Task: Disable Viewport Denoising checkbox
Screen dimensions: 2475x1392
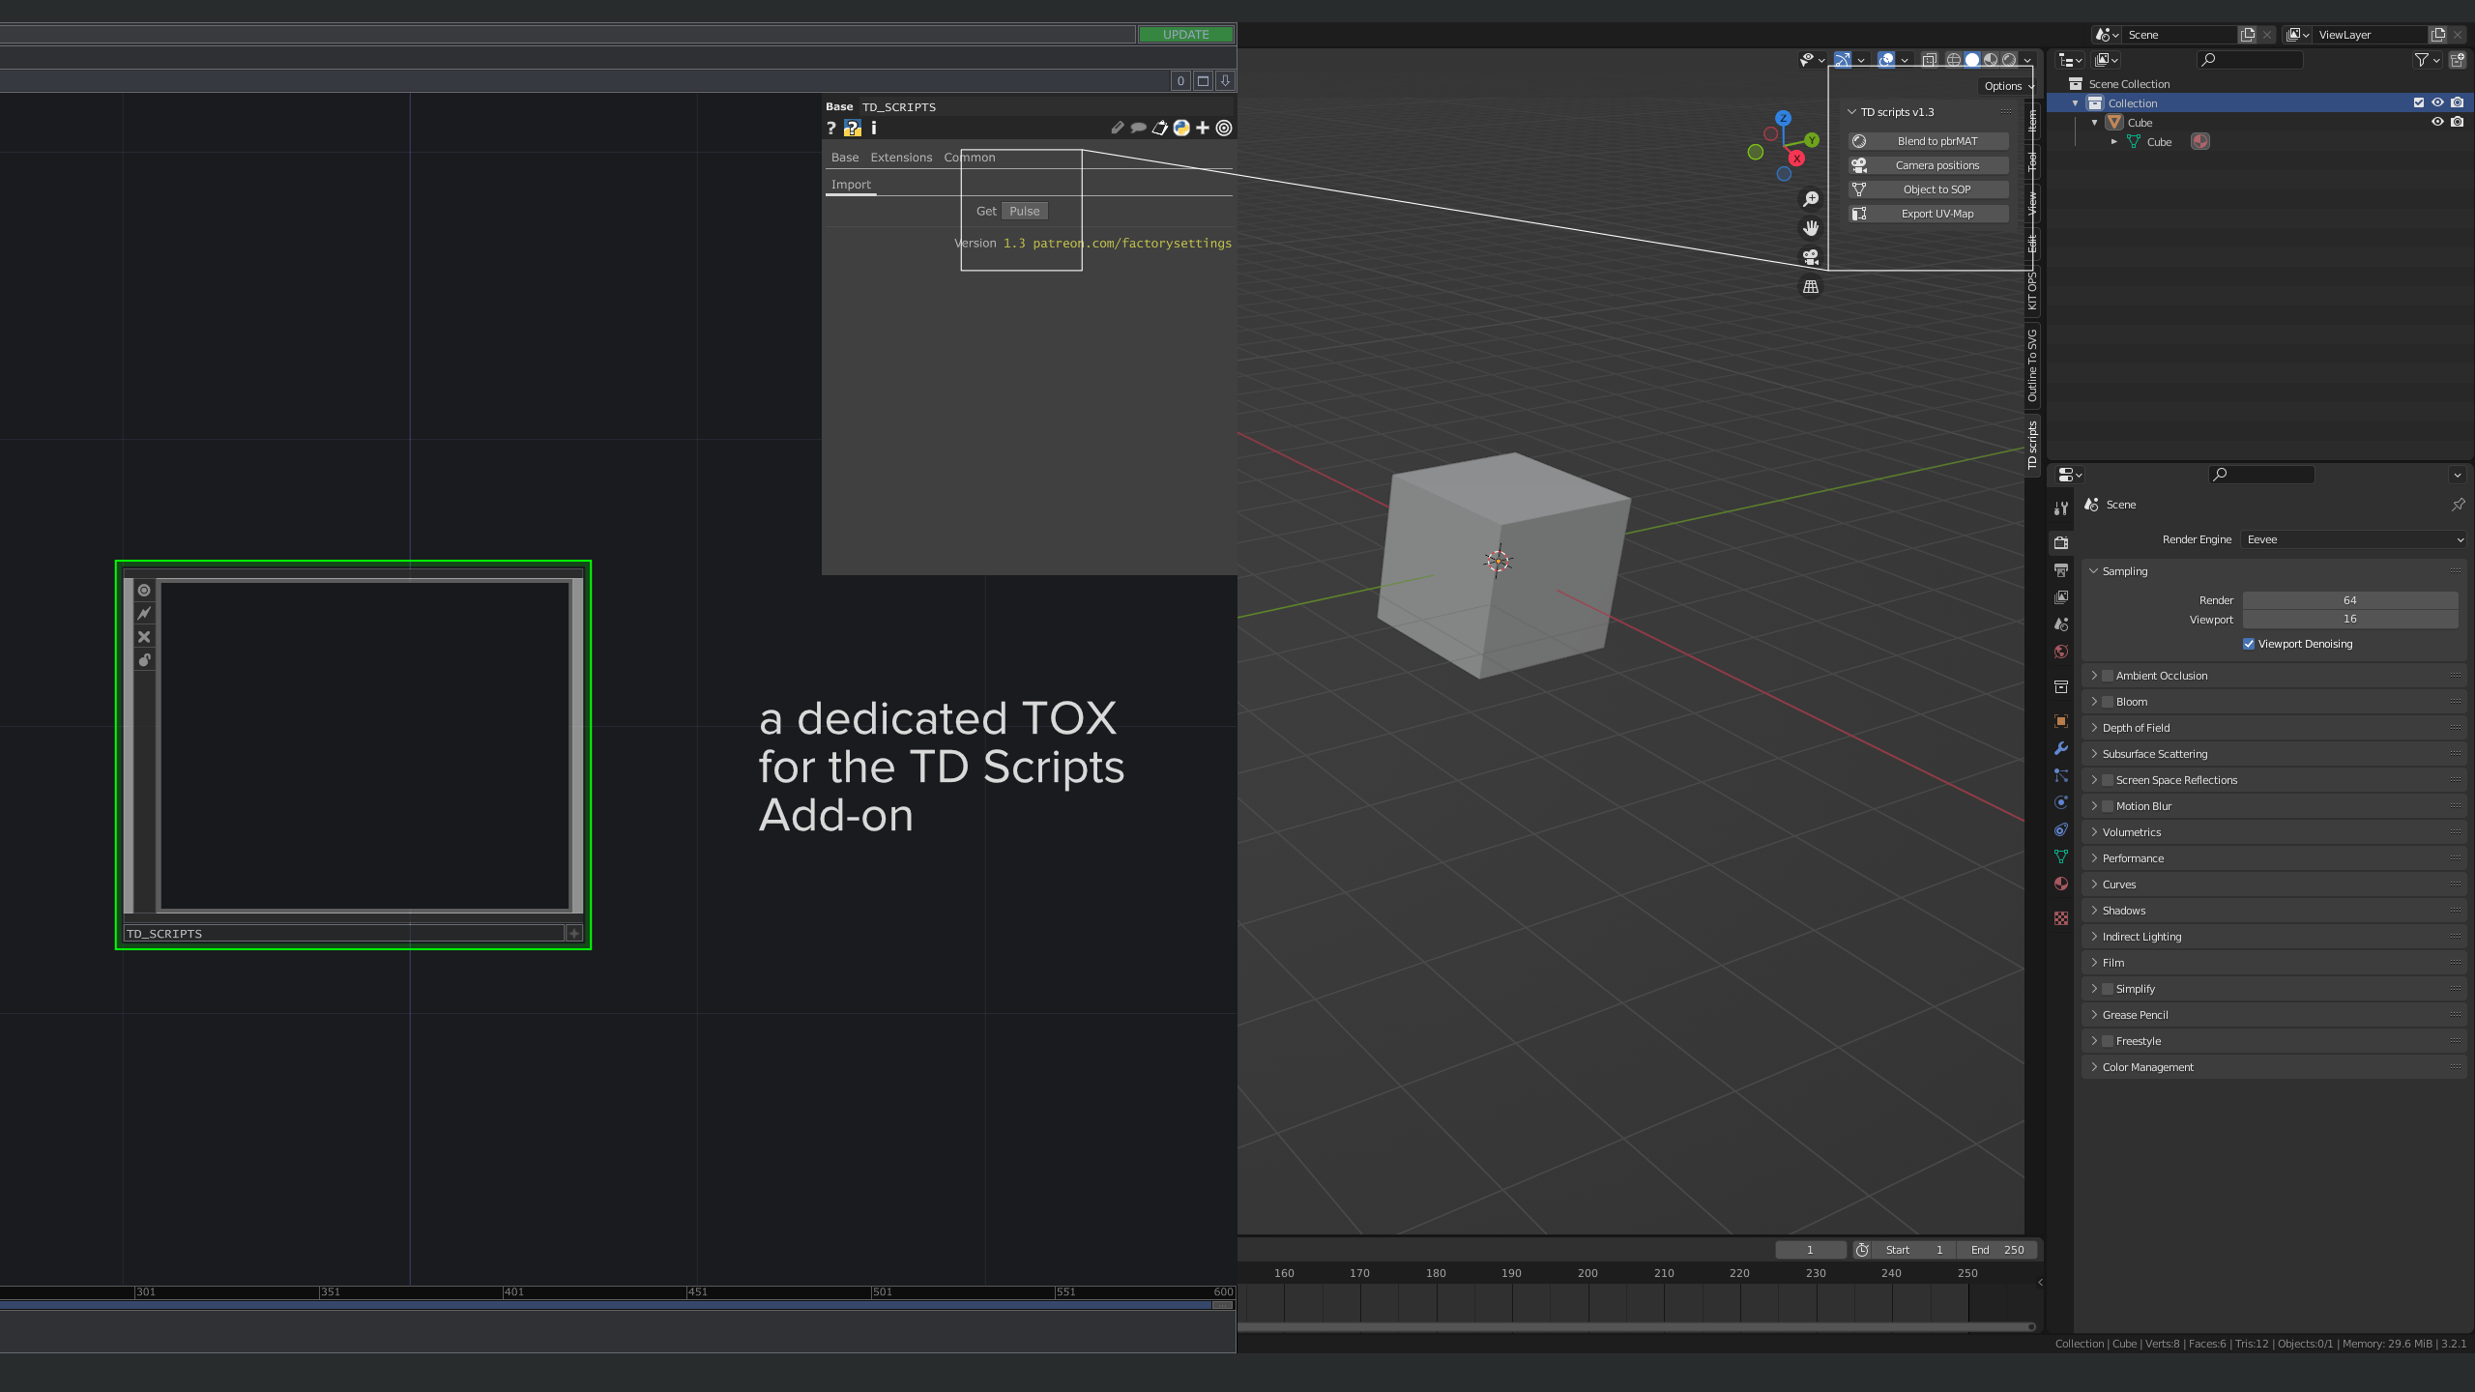Action: point(2250,644)
